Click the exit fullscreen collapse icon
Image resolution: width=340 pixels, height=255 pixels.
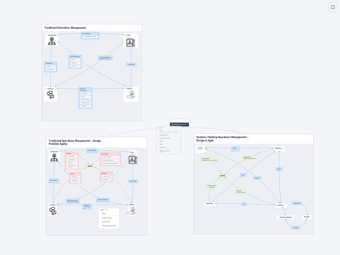(333, 7)
